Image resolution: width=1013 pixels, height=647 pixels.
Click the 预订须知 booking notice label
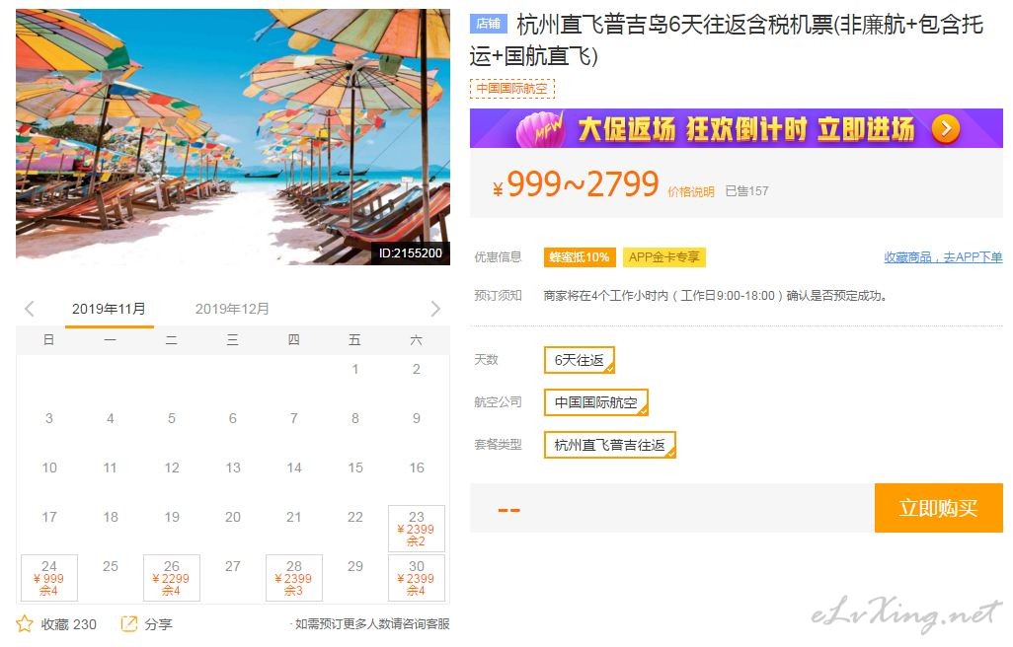click(498, 296)
